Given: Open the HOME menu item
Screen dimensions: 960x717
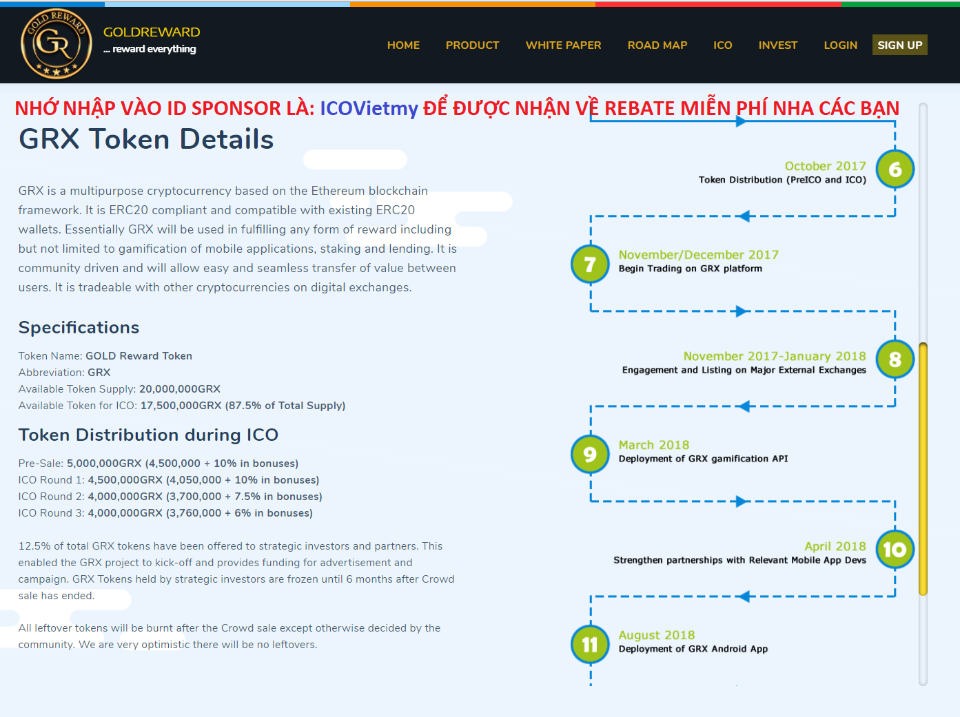Looking at the screenshot, I should point(403,45).
